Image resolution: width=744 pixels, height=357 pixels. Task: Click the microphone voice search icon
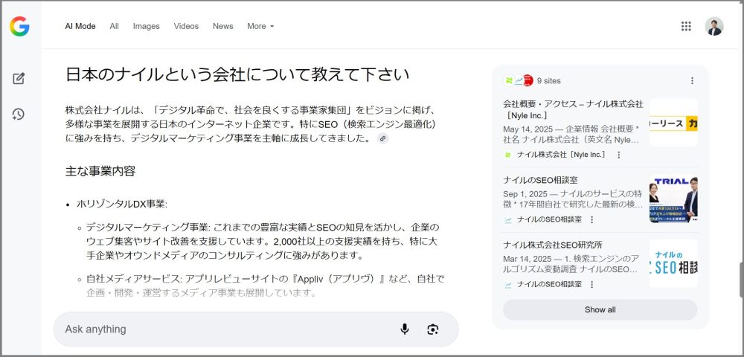tap(404, 329)
